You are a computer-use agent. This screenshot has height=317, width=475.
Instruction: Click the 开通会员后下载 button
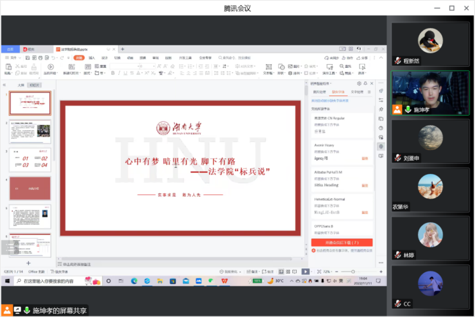pyautogui.click(x=341, y=242)
